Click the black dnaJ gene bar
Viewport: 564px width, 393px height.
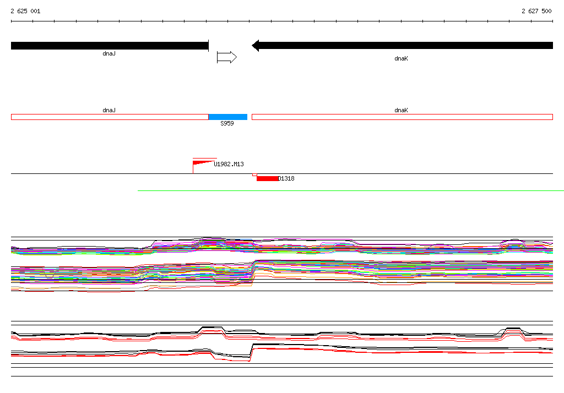click(x=110, y=46)
